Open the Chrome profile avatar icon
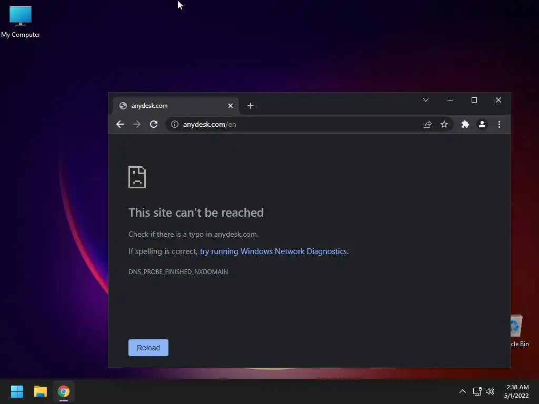This screenshot has width=539, height=404. 482,124
